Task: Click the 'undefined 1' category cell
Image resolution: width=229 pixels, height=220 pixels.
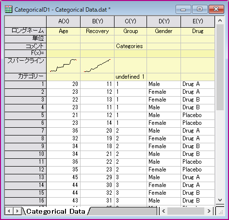Action: click(131, 77)
